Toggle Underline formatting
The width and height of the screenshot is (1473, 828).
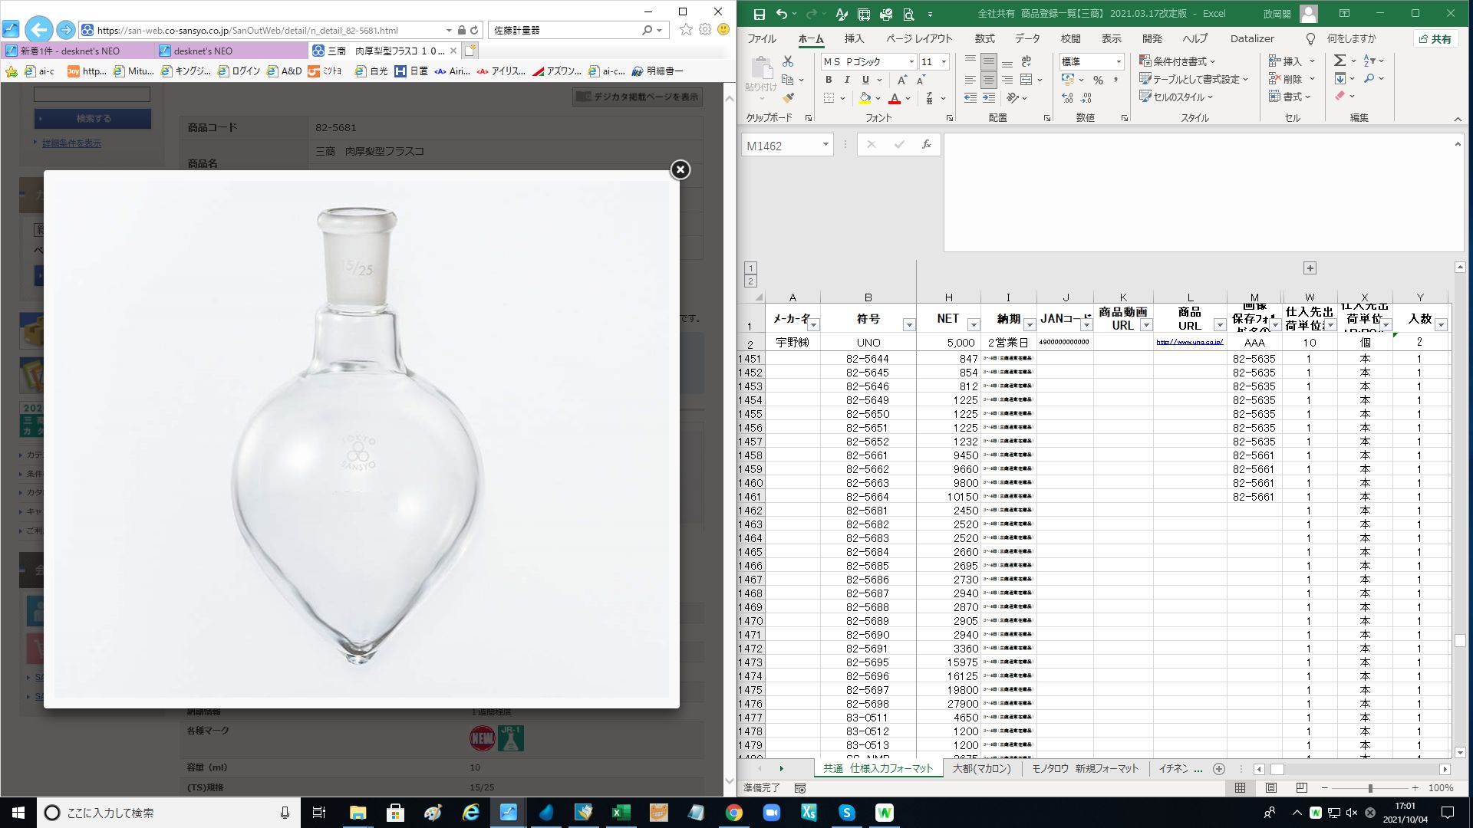(x=865, y=80)
